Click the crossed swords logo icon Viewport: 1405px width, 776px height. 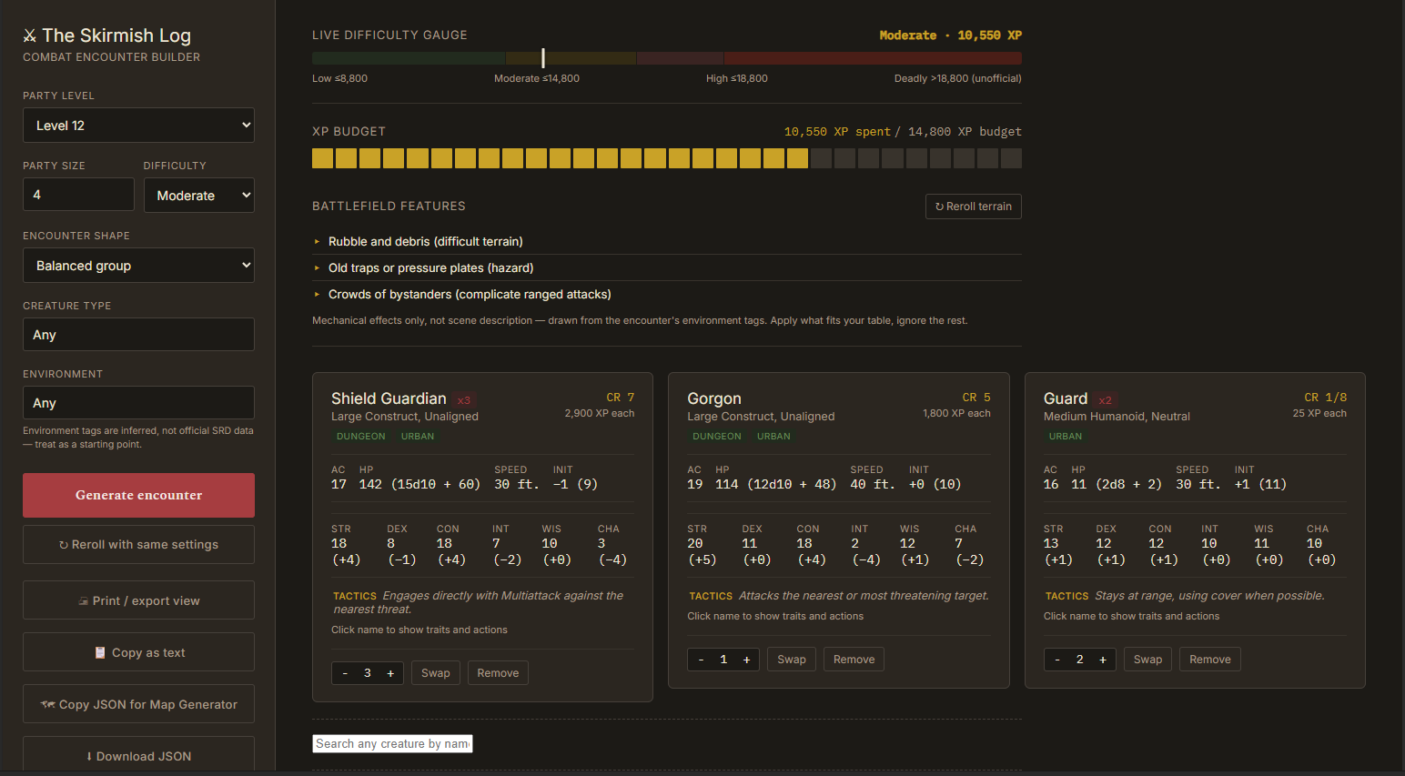30,35
